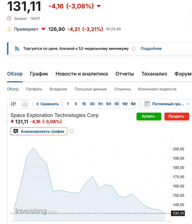192x224 pixels.
Task: Open the Владение sub-tab
Action: tap(58, 89)
